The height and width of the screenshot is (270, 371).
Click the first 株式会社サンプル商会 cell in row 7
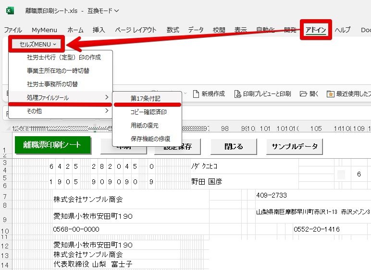pyautogui.click(x=130, y=199)
